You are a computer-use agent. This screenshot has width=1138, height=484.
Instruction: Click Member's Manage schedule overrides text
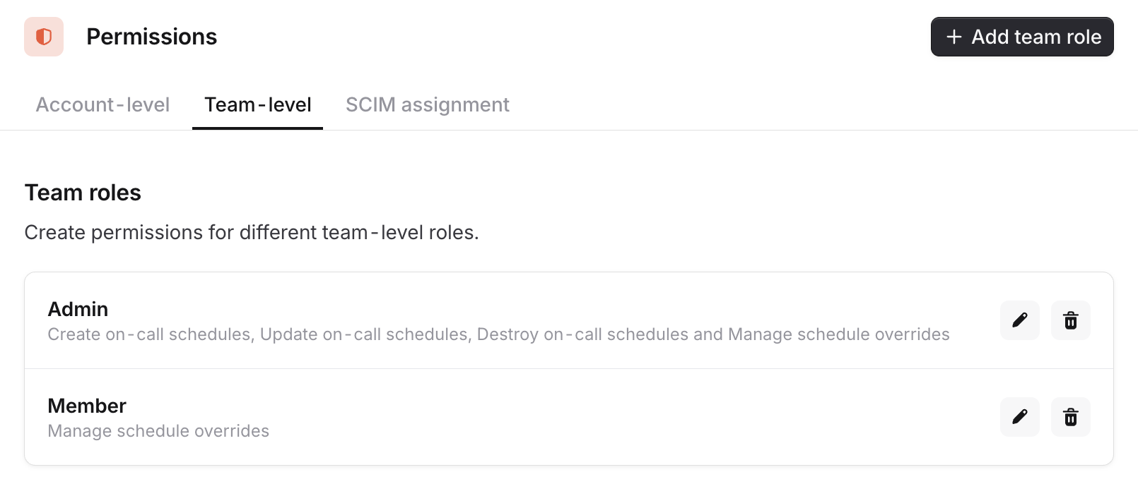[158, 431]
